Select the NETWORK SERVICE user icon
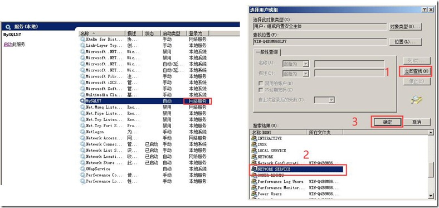 click(x=254, y=169)
